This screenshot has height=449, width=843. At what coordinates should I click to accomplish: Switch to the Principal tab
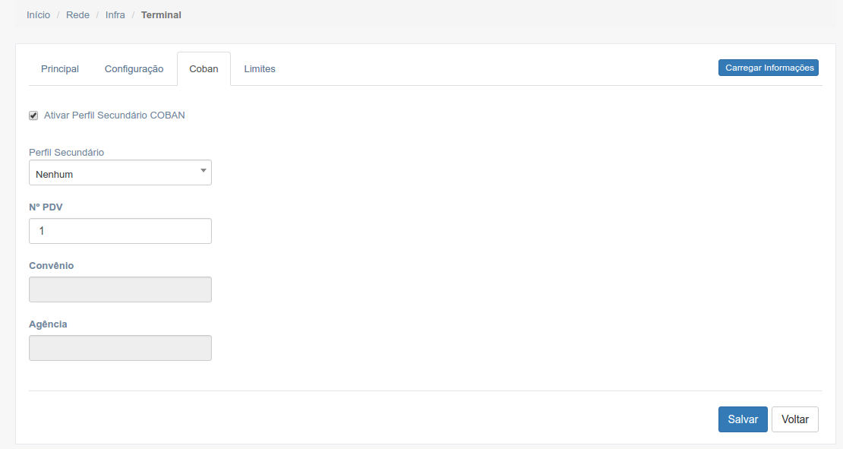[60, 69]
